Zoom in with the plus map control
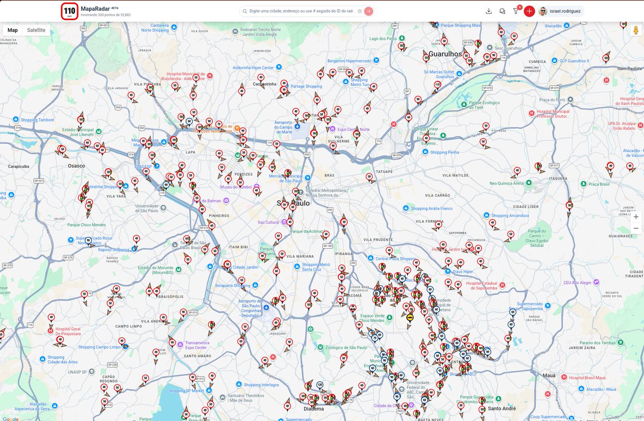 coord(636,217)
